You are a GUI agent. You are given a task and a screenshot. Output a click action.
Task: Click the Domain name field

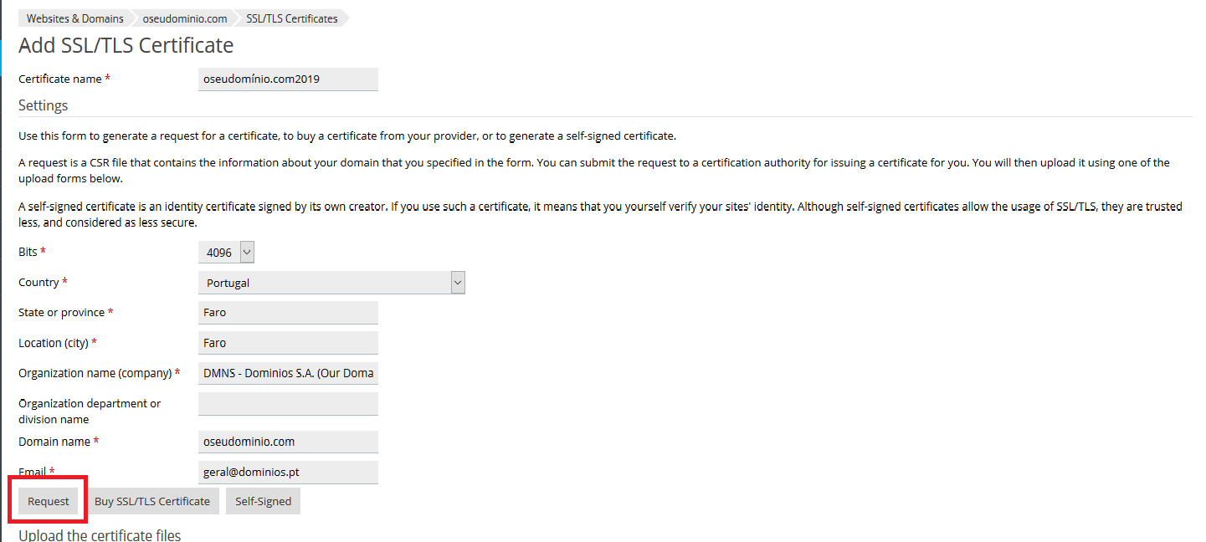click(x=288, y=442)
